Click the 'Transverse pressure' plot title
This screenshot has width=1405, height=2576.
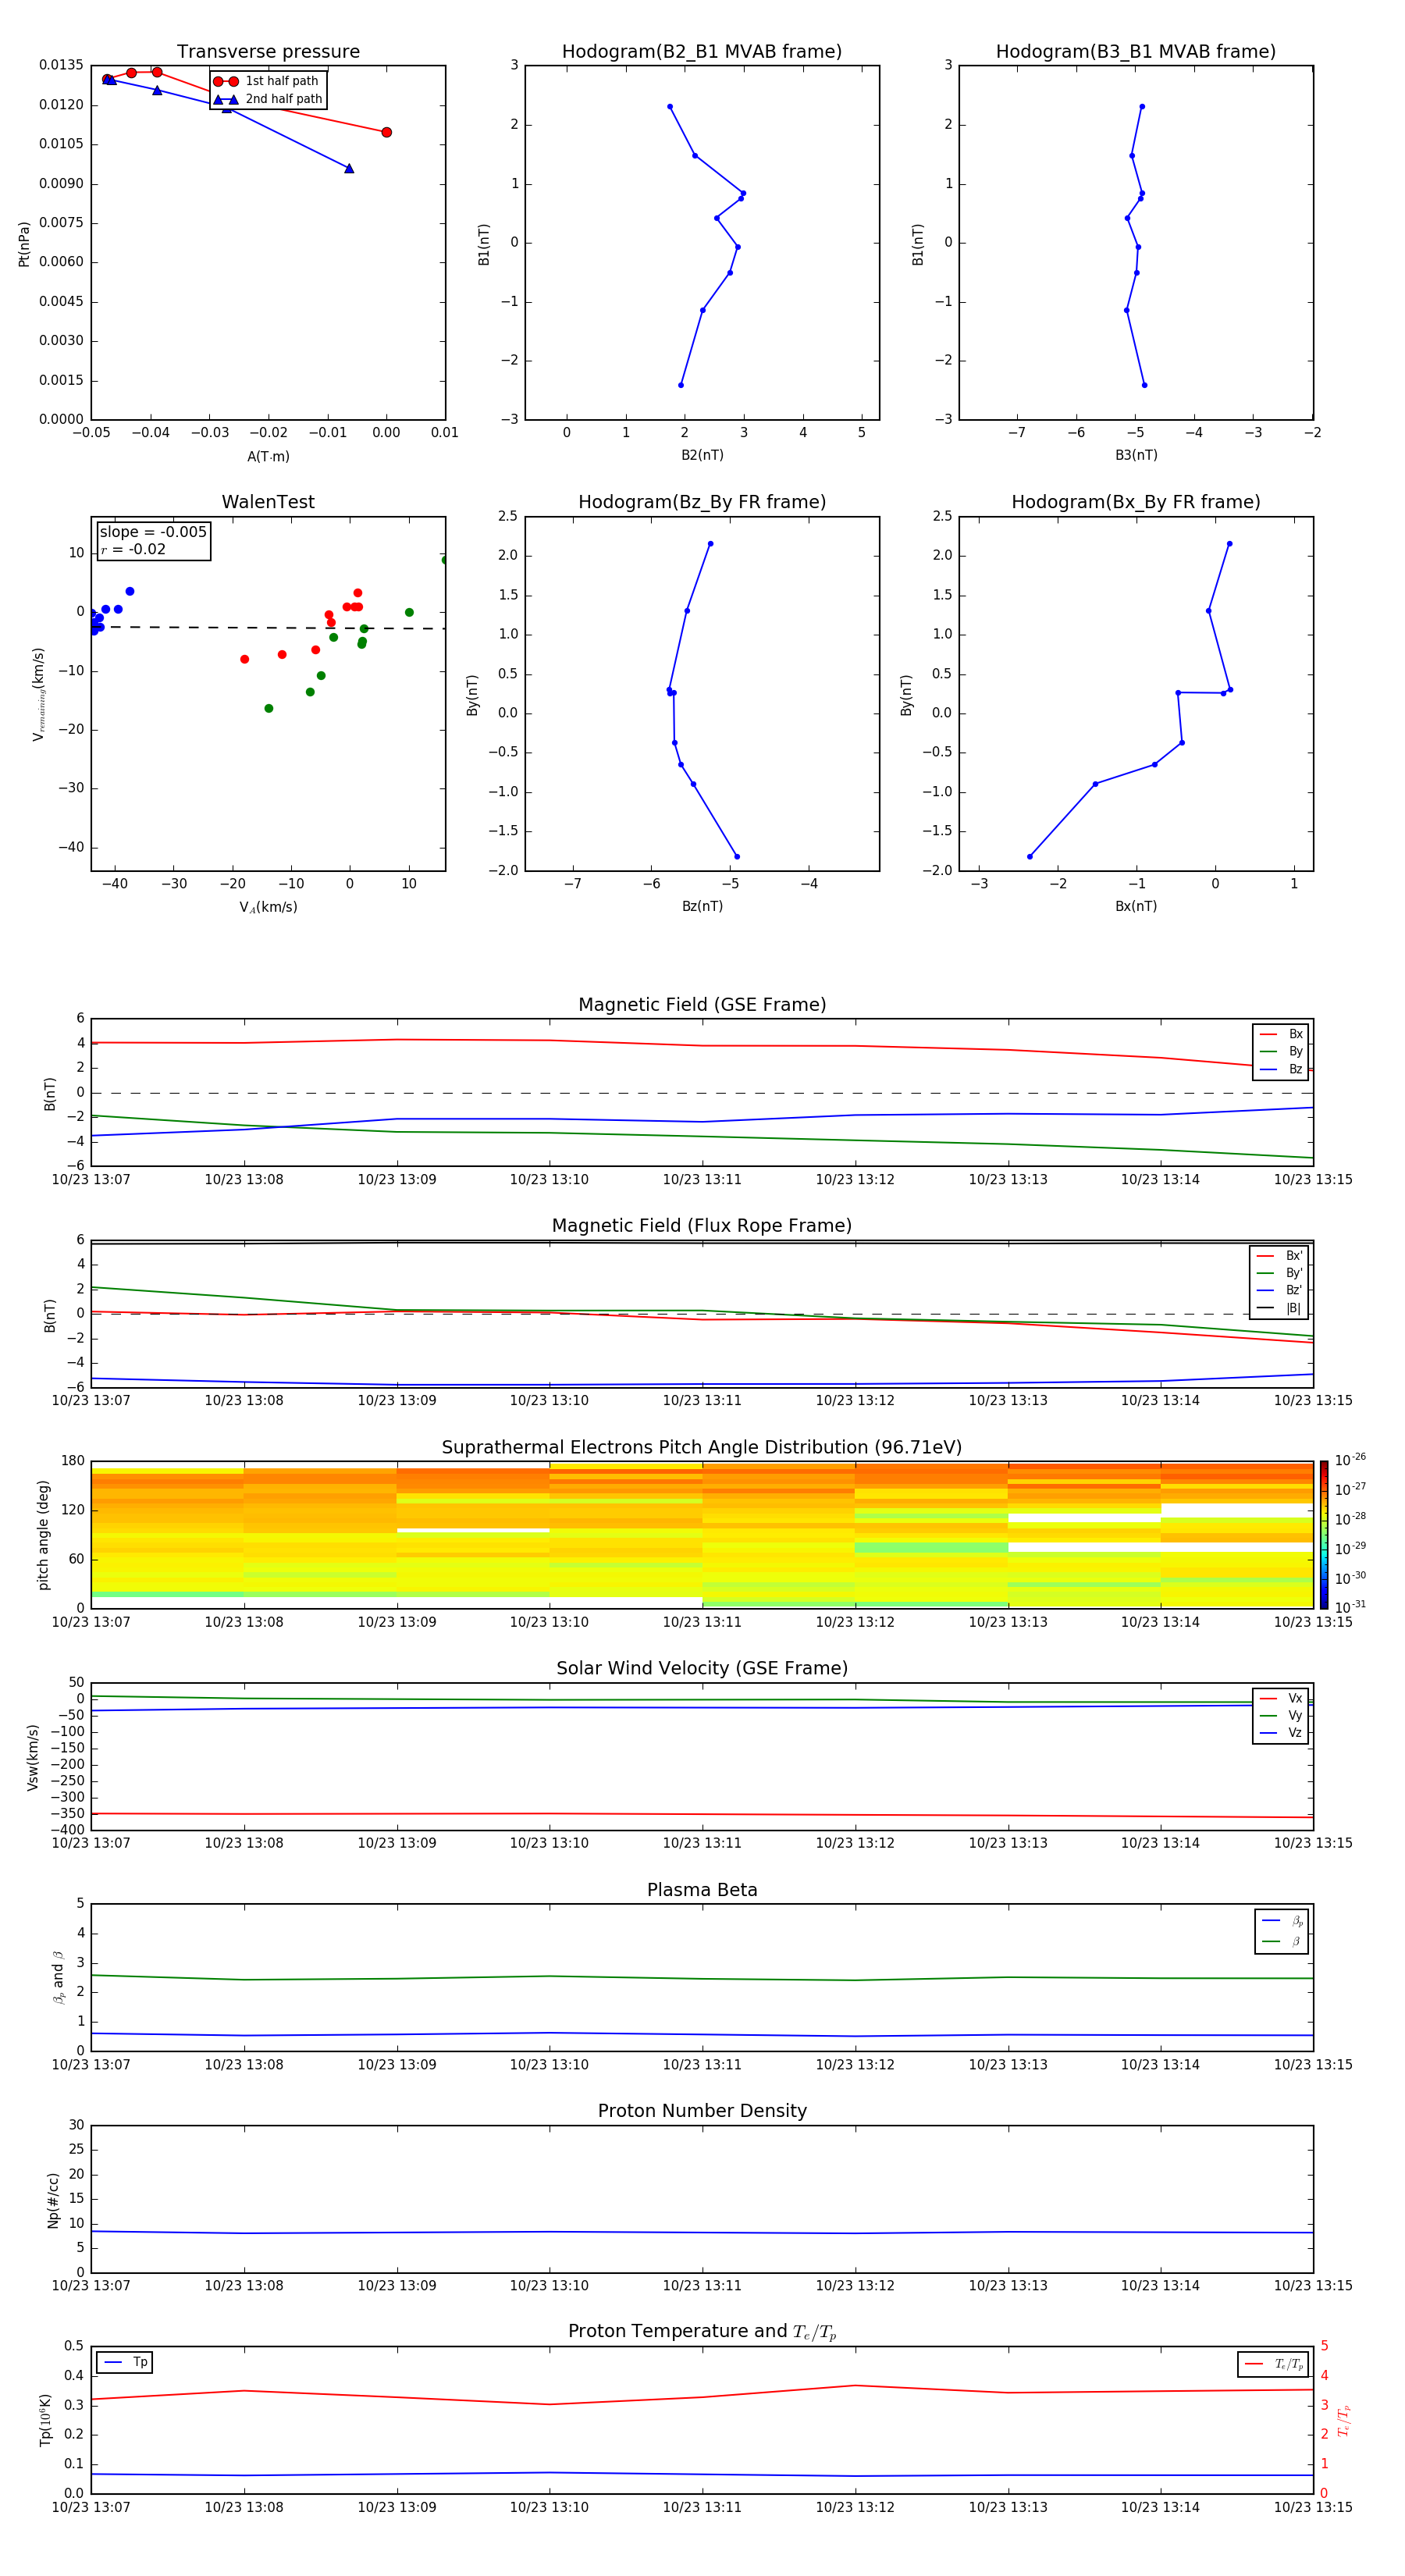(x=268, y=52)
